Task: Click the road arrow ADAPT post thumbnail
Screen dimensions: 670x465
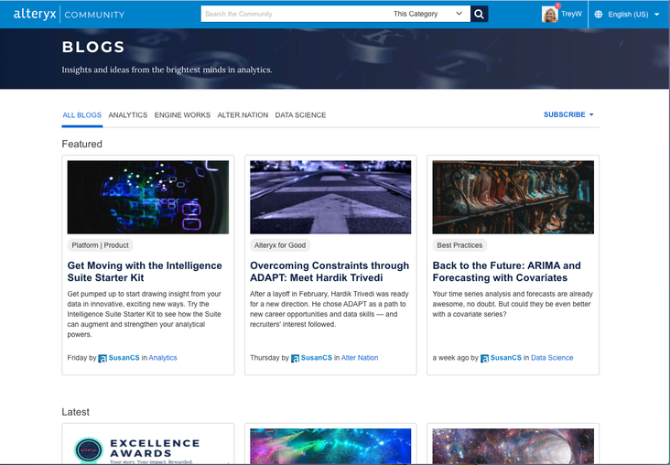Action: click(330, 197)
